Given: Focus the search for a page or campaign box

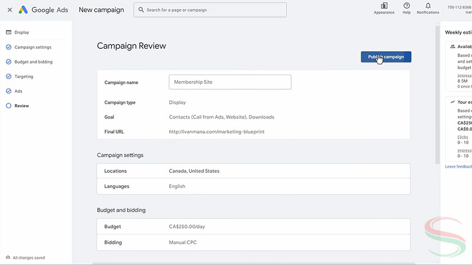Looking at the screenshot, I should tap(214, 10).
